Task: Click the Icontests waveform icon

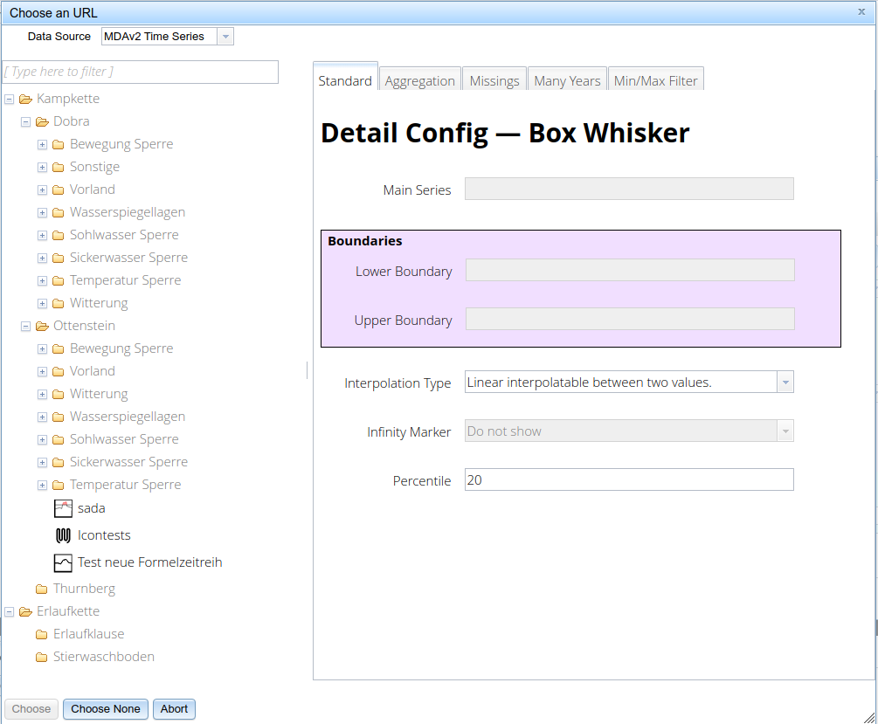Action: pyautogui.click(x=62, y=535)
